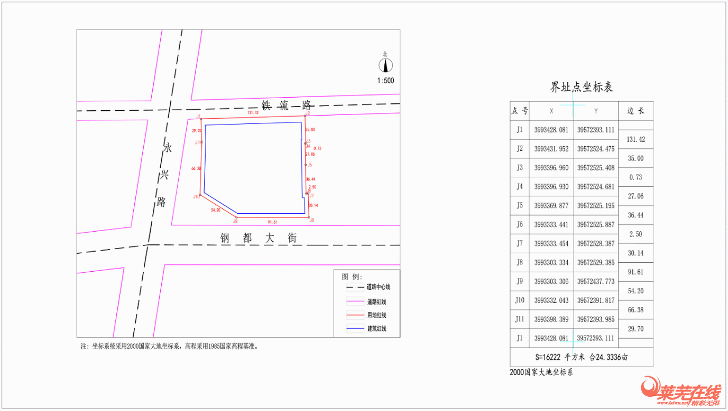Click X value 3993369.877
The width and height of the screenshot is (728, 411).
click(551, 206)
